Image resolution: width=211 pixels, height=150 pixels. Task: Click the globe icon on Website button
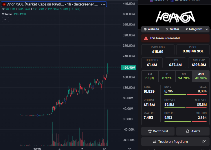(x=145, y=29)
